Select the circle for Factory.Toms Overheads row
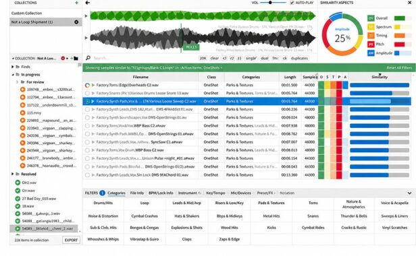 (87, 86)
